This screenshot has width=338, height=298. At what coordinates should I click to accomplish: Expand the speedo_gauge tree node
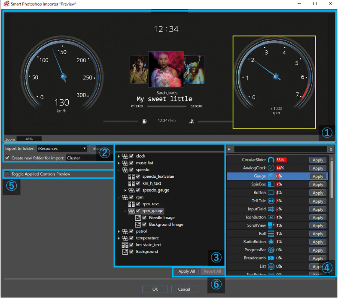[x=125, y=190]
